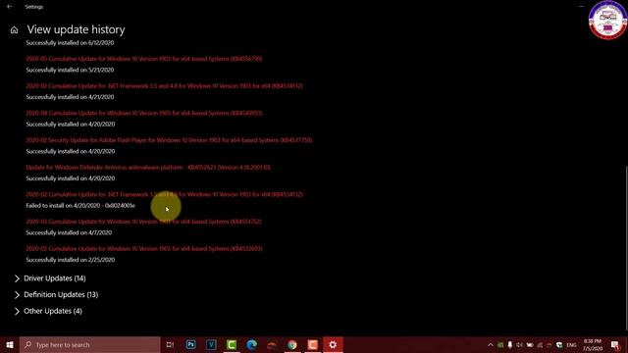Screen dimensions: 628x353
Task: Click 'Successfully installed on 4/21/2020' text
Action: (x=70, y=97)
